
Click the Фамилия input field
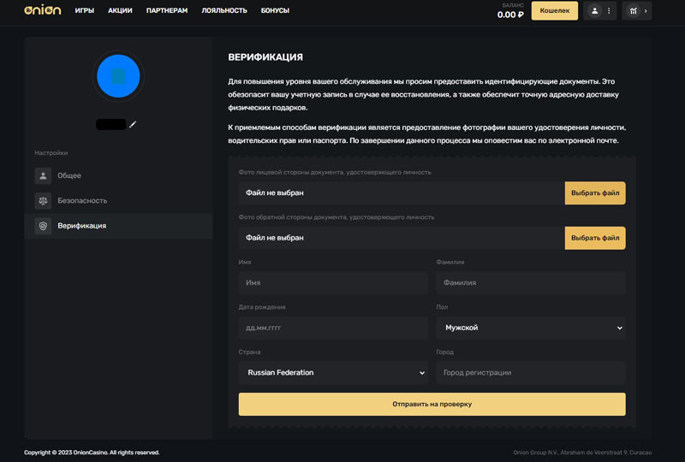click(x=530, y=282)
